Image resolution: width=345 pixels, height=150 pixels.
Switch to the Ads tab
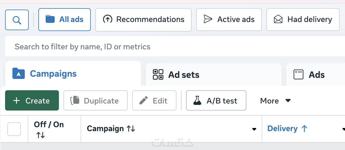317,75
